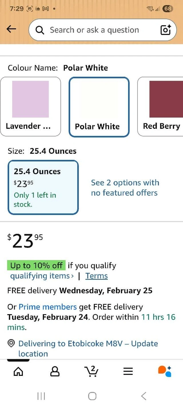The height and width of the screenshot is (408, 183).
Task: Tap the delivery location pin icon
Action: [11, 343]
